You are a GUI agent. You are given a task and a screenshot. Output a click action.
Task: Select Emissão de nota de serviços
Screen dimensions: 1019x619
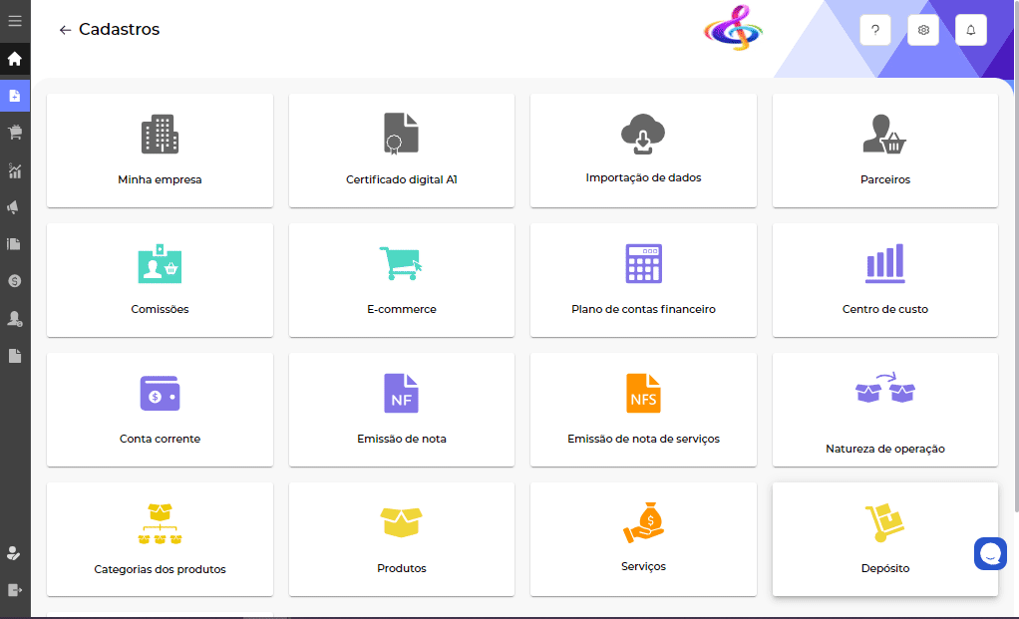click(x=643, y=410)
